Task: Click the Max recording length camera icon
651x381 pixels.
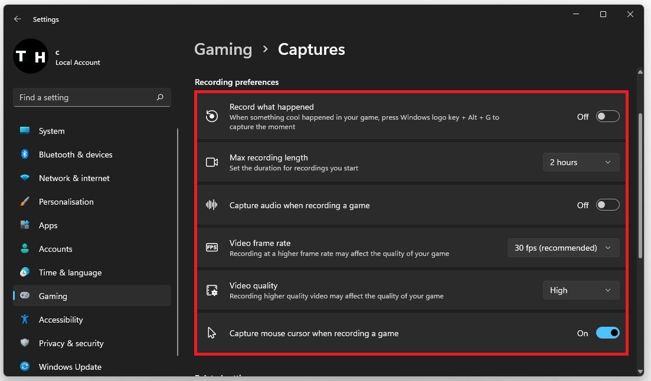Action: point(212,162)
